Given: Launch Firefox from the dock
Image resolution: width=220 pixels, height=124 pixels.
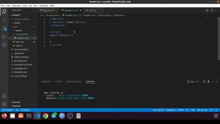Looking at the screenshot, I should [x=4, y=116].
